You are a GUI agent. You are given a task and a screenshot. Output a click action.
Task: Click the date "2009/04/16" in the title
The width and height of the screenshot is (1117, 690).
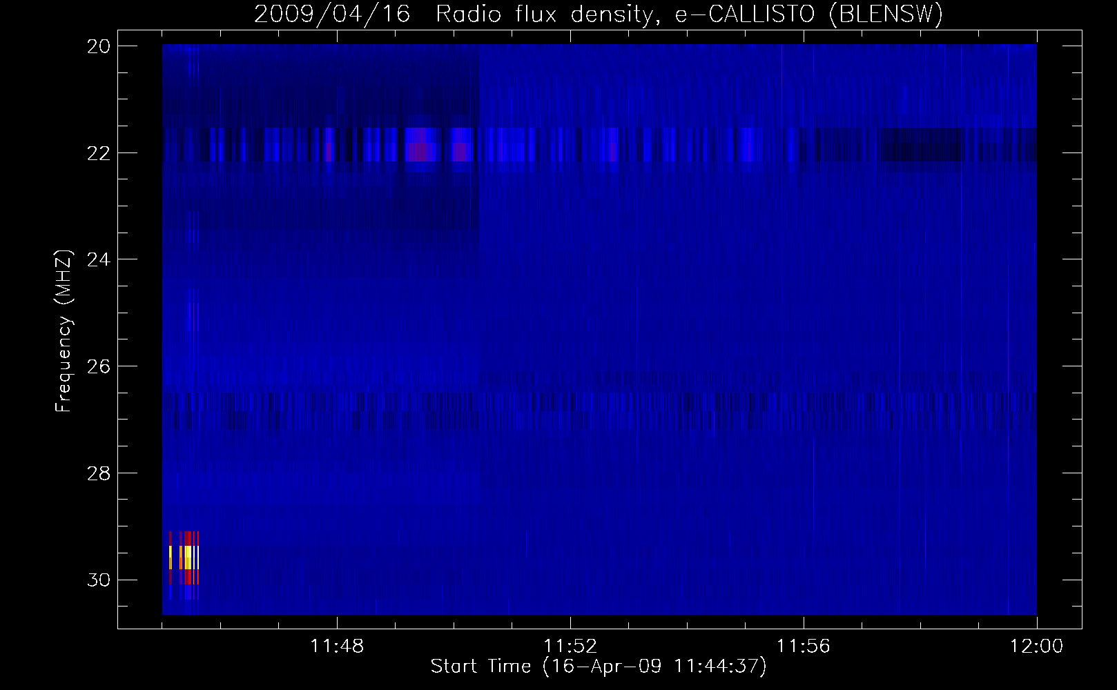click(332, 14)
